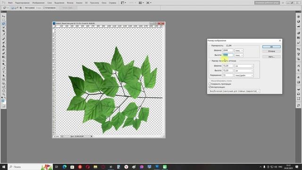Click the greyed Масштабировать стили checkbox
The image size is (302, 170).
click(x=210, y=81)
